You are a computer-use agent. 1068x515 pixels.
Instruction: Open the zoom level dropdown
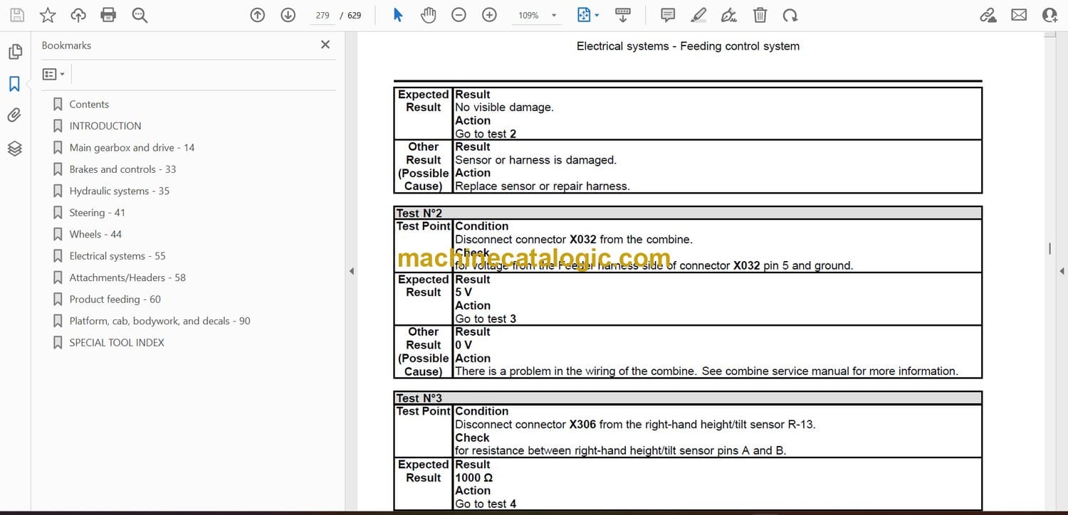coord(554,16)
